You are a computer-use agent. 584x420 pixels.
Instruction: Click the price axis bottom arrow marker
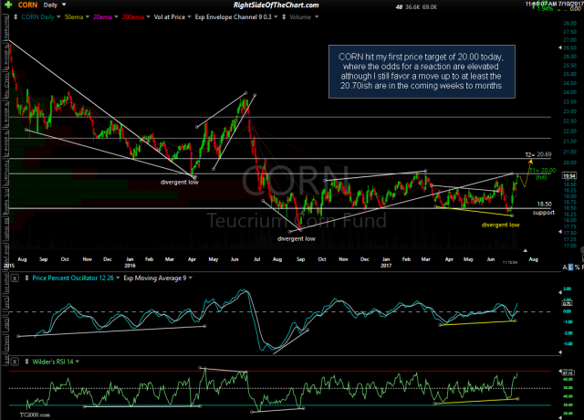coord(560,232)
